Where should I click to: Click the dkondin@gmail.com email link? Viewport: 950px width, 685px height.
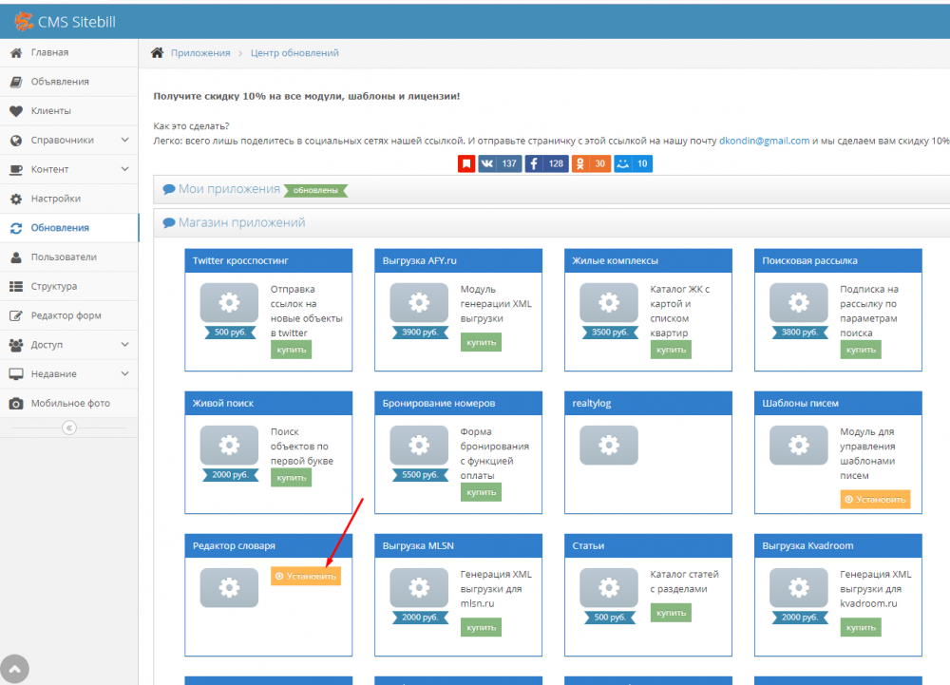[764, 141]
